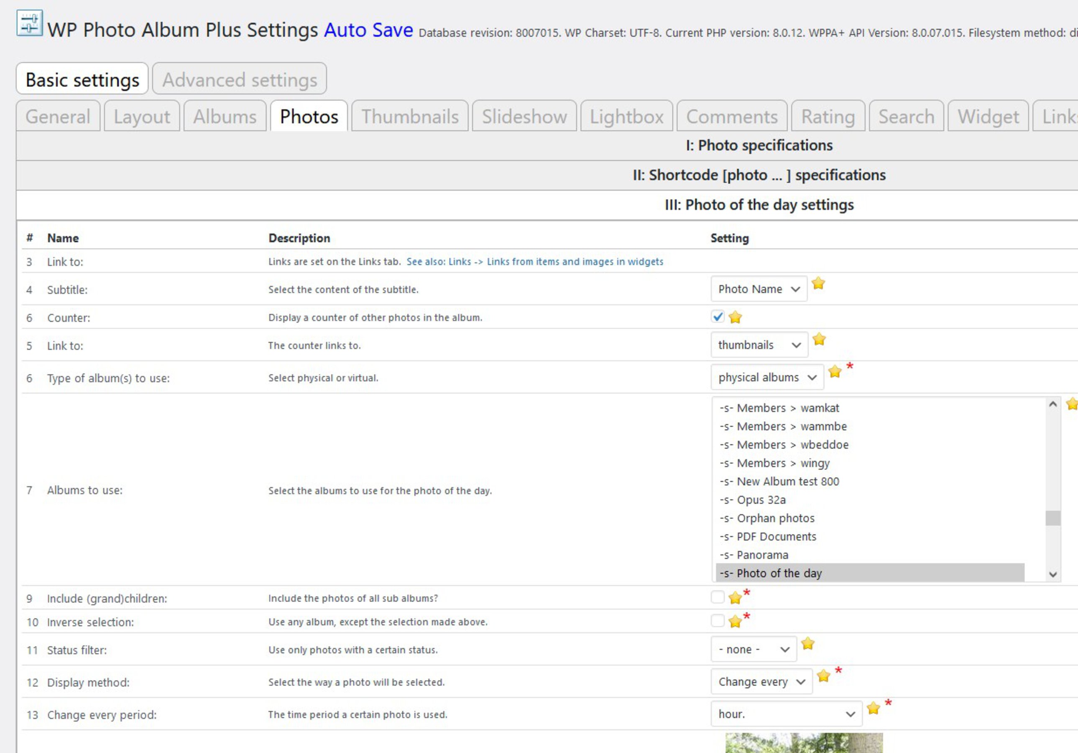Switch to Advanced settings tab
Viewport: 1078px width, 753px height.
pyautogui.click(x=240, y=79)
